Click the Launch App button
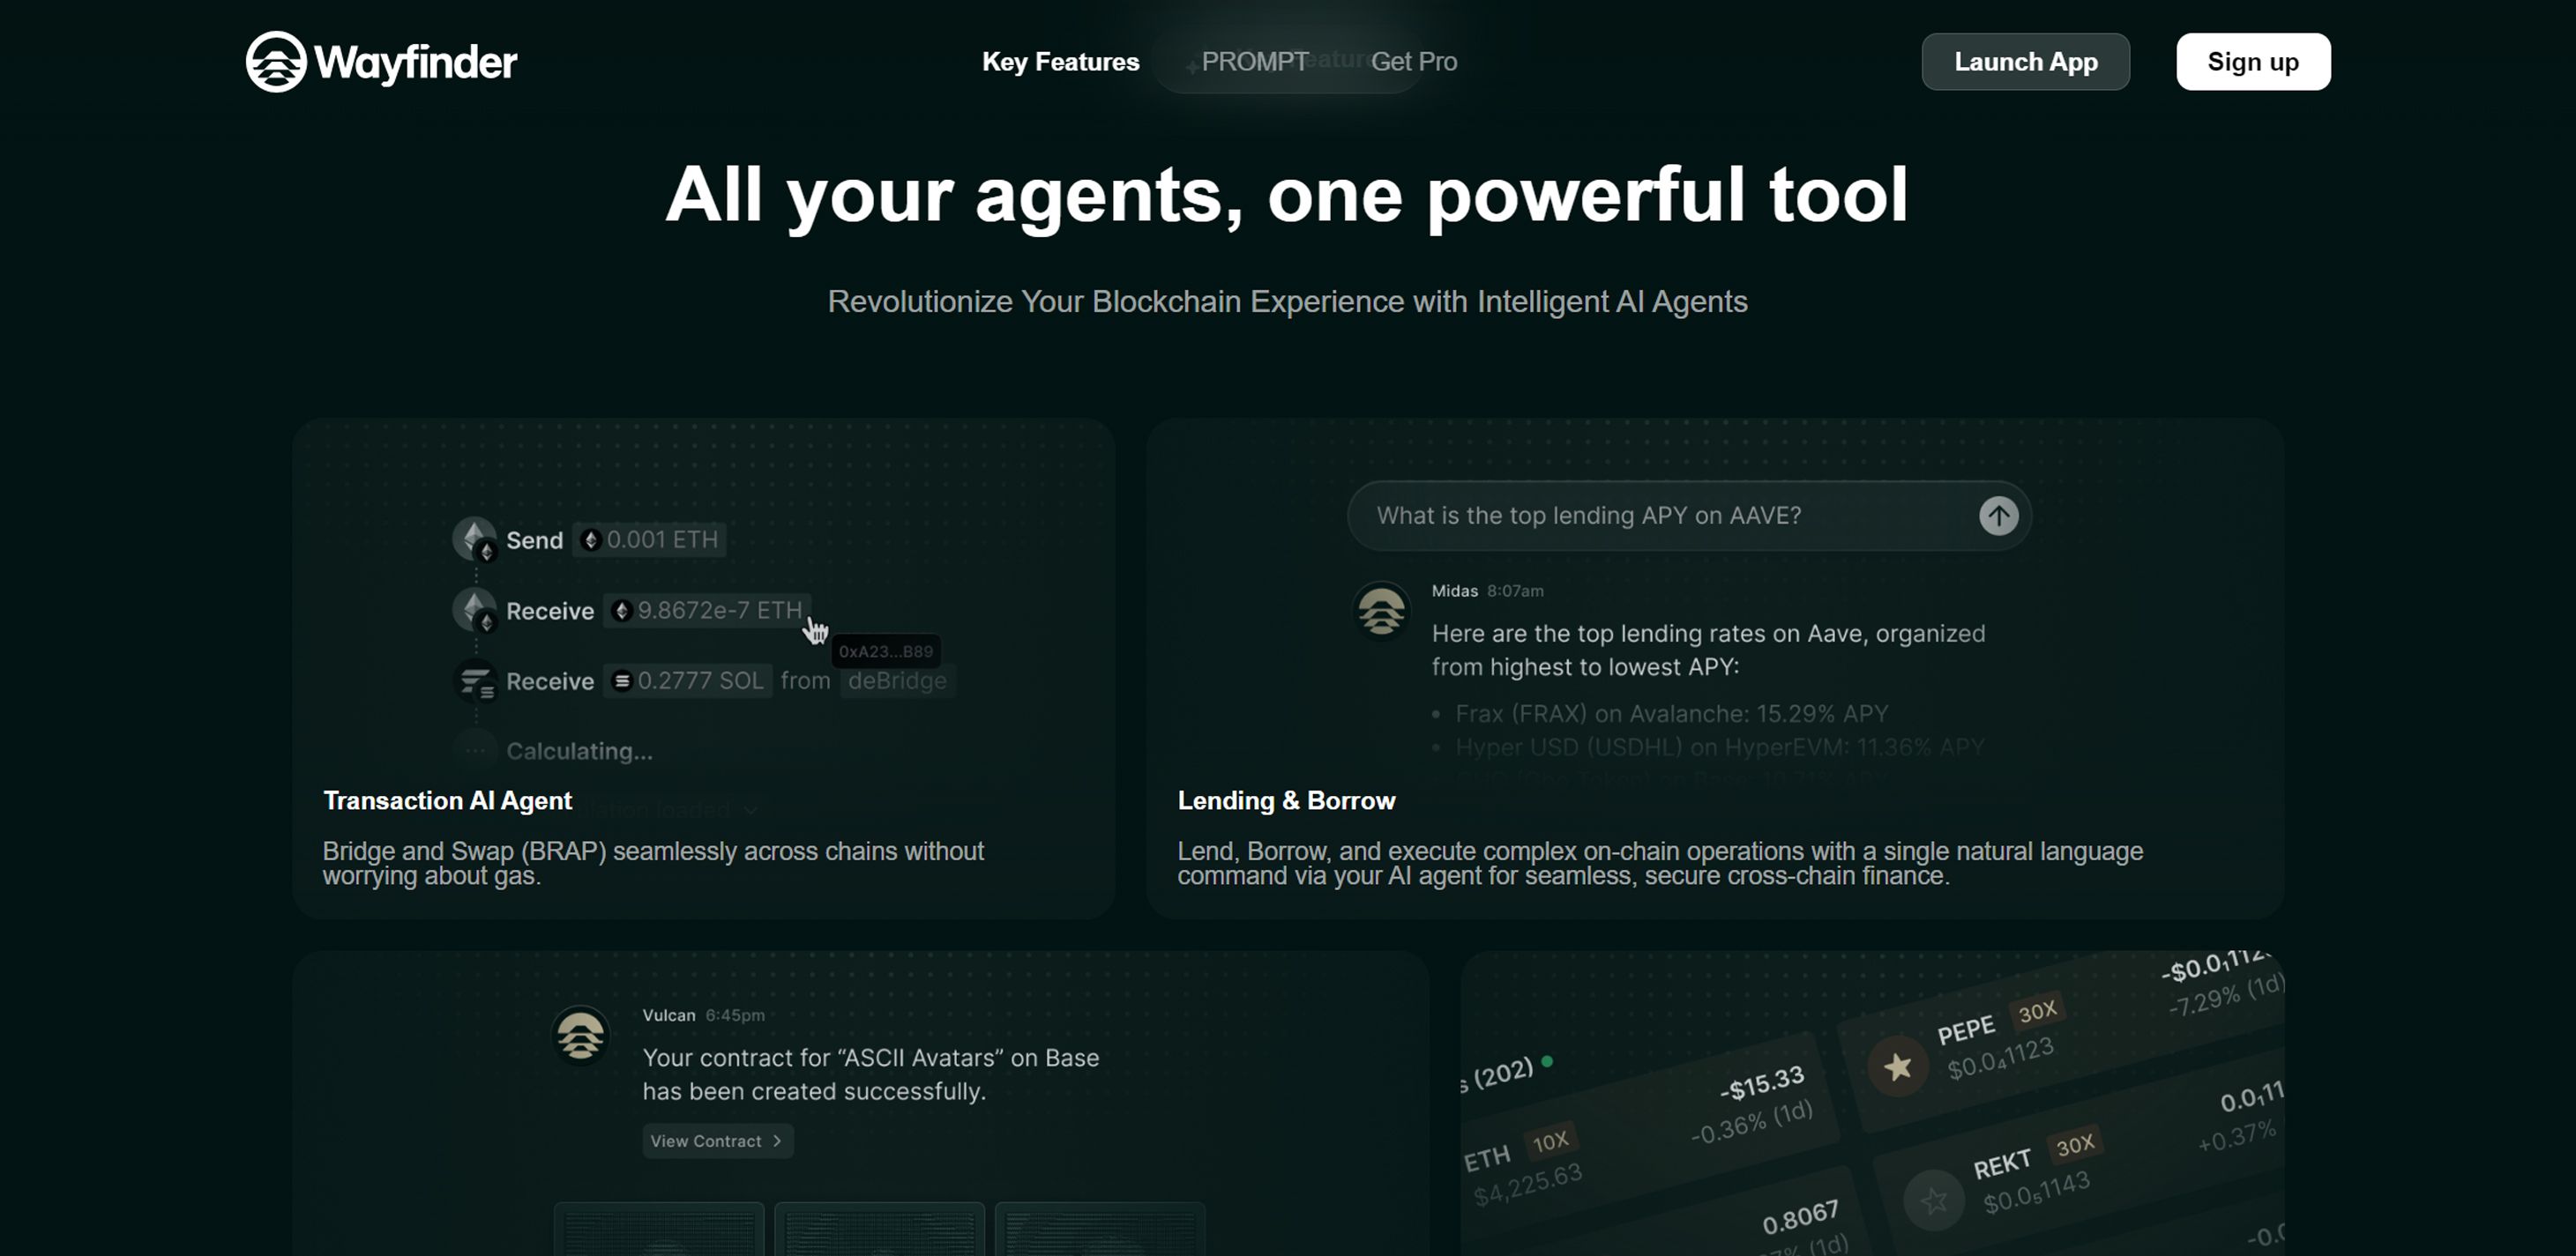2576x1256 pixels. tap(2025, 62)
